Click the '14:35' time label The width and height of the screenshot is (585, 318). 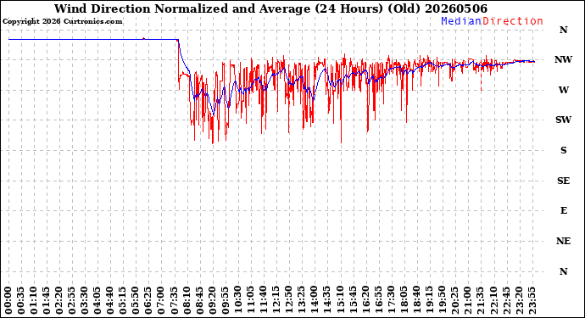(327, 301)
